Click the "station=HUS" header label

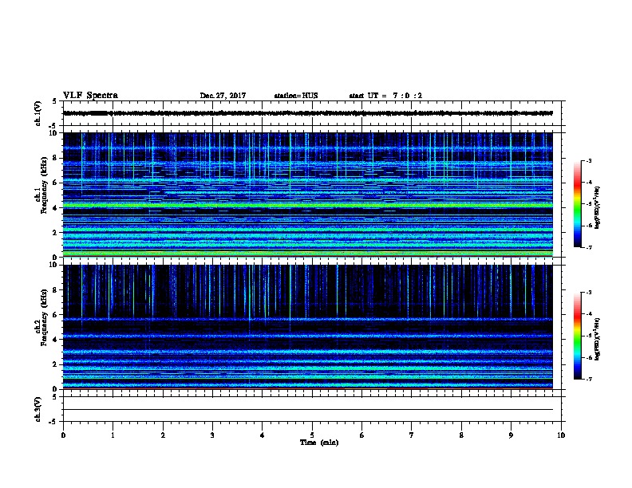pyautogui.click(x=296, y=96)
